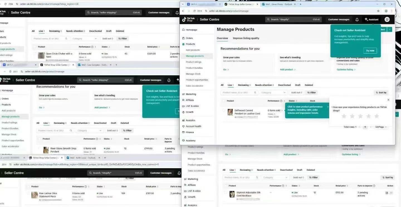Expand Category dropdown above Driftwood Carved Pendant
401x207 pixels.
point(273,93)
